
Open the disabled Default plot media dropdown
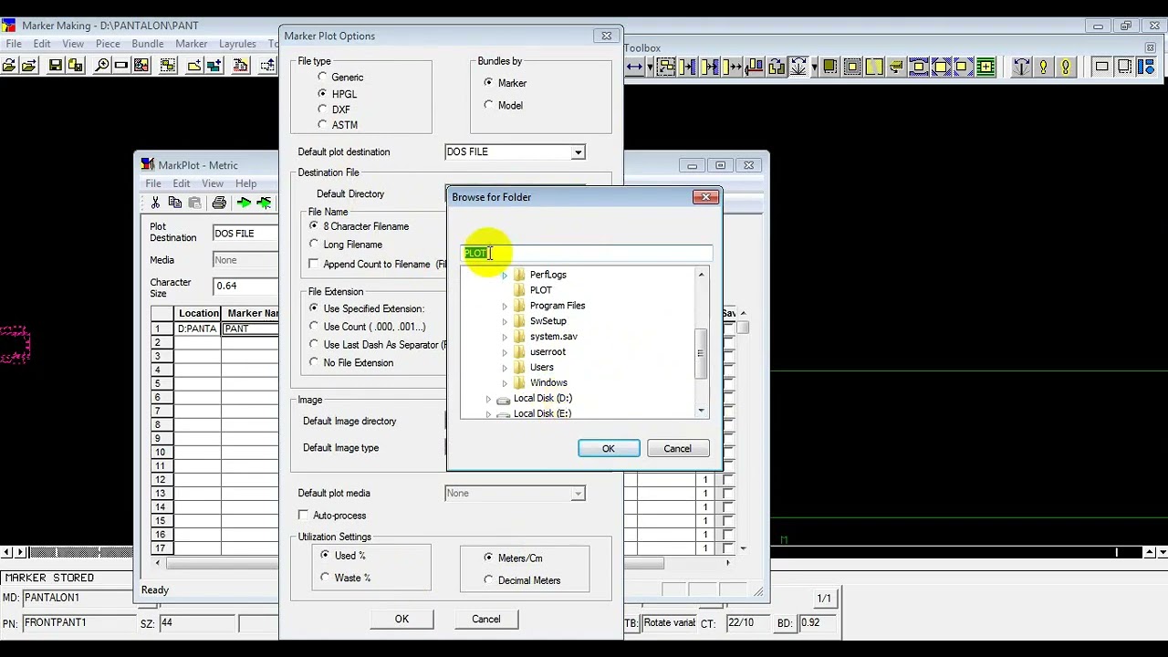(578, 494)
